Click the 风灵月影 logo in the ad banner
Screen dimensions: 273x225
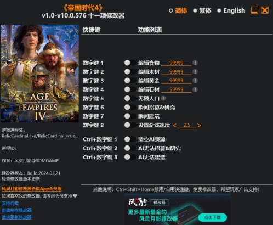pyautogui.click(x=138, y=202)
